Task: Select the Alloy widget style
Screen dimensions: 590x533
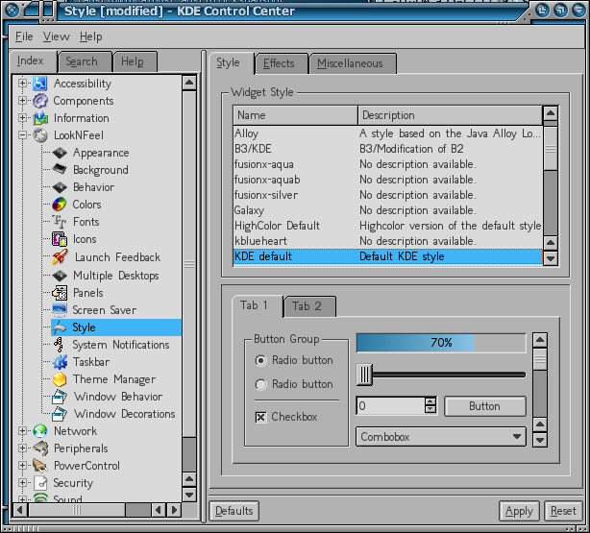Action: 388,133
